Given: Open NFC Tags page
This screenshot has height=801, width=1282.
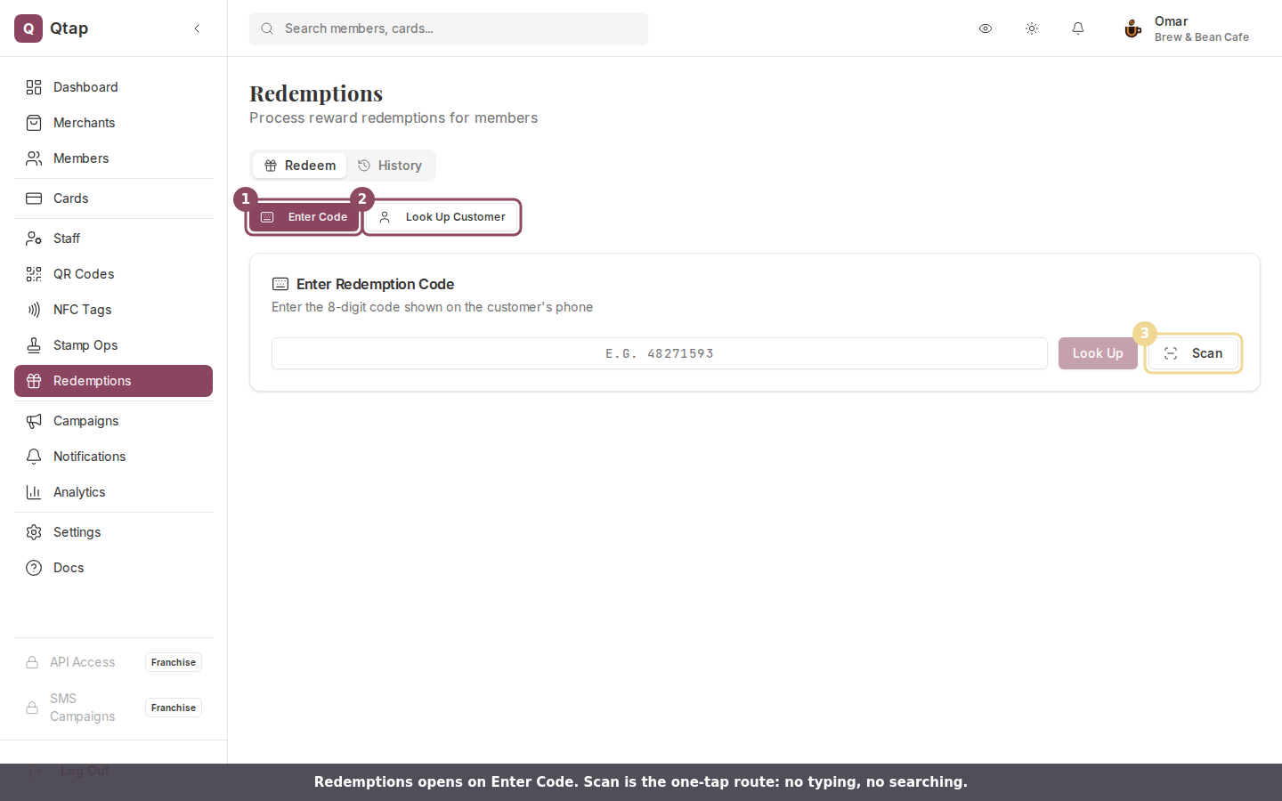Looking at the screenshot, I should 113,310.
